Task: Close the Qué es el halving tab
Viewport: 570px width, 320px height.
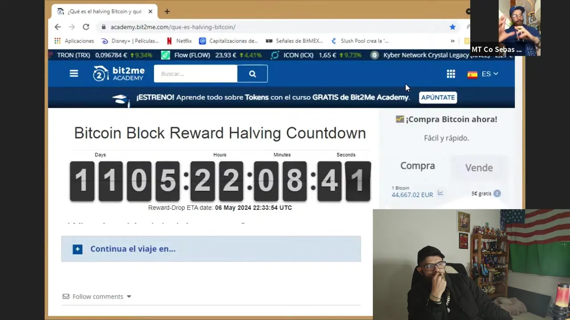Action: click(151, 12)
